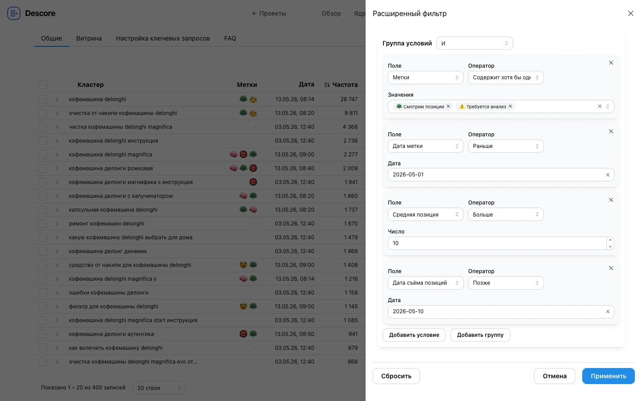This screenshot has height=401, width=642.
Task: Switch to the Общие tab
Action: (x=52, y=38)
